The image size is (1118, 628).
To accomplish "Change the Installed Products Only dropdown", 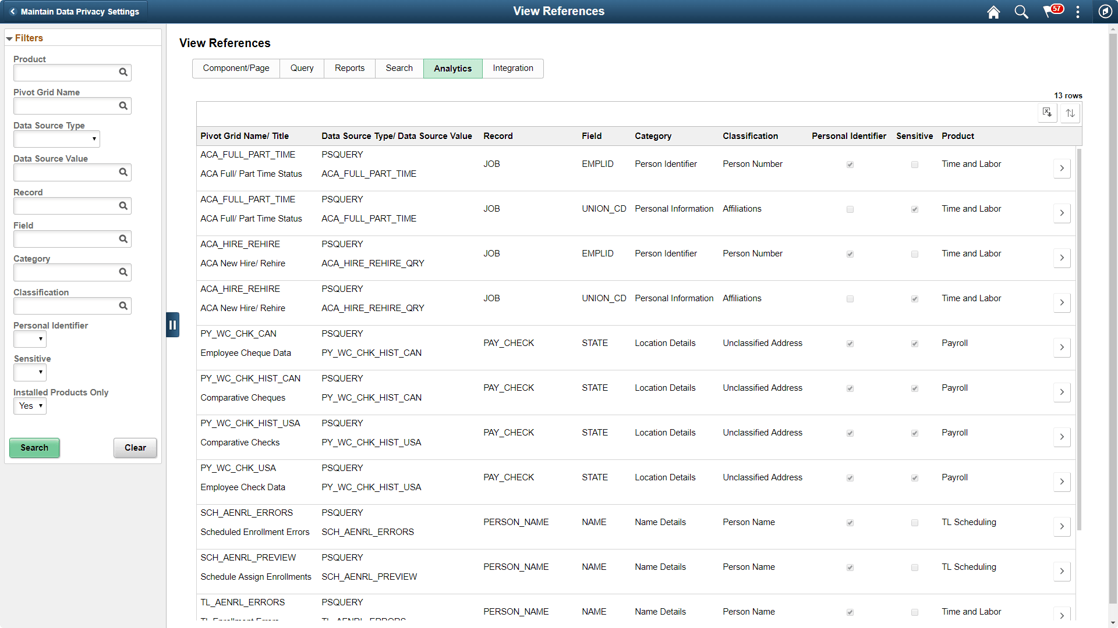I will (x=30, y=406).
